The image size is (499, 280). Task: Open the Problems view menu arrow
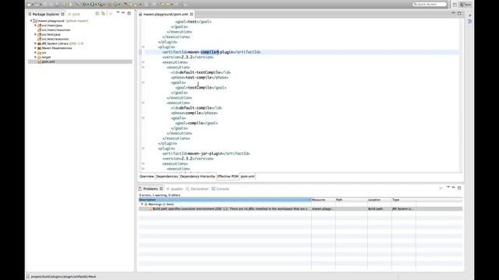[x=448, y=187]
